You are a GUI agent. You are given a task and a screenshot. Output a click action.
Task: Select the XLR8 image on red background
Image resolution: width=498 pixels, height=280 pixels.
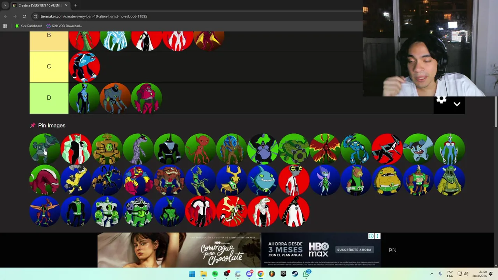point(387,149)
